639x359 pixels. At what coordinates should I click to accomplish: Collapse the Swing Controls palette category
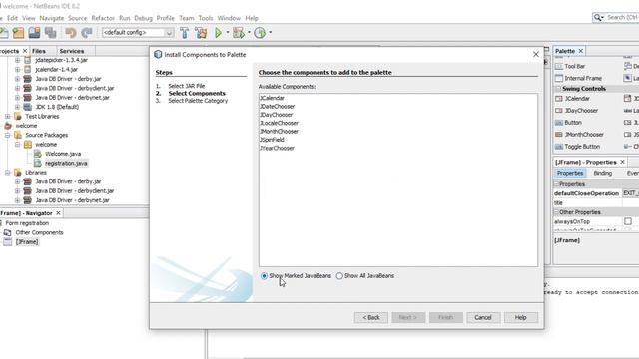[558, 89]
